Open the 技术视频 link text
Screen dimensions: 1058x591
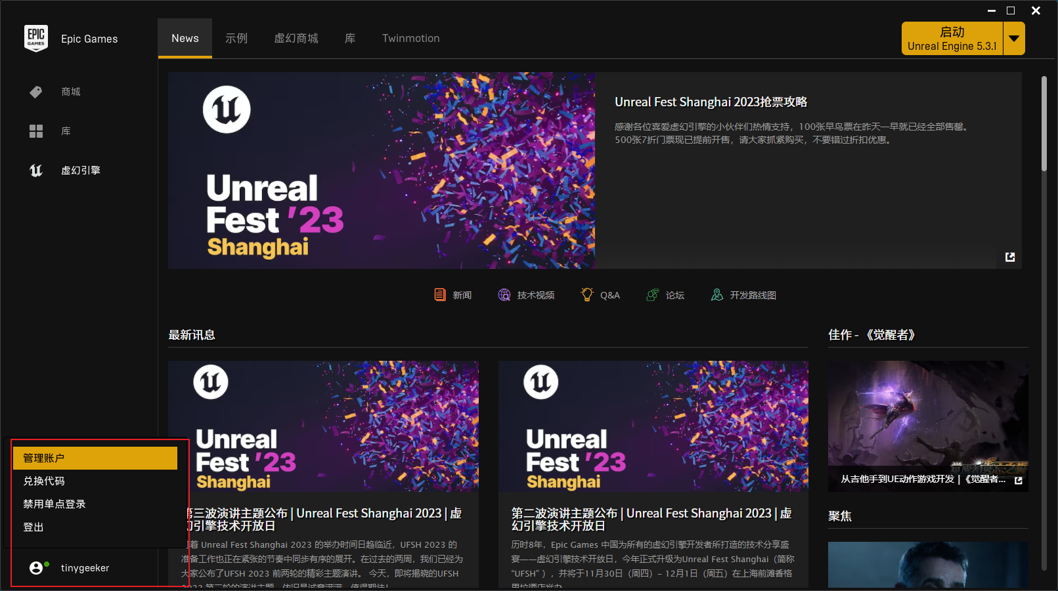[536, 295]
